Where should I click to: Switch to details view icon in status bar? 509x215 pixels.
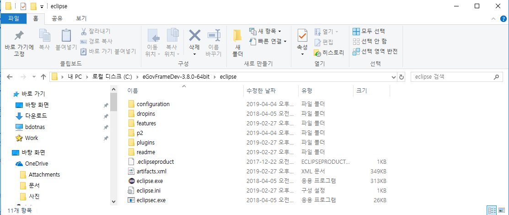pyautogui.click(x=492, y=210)
